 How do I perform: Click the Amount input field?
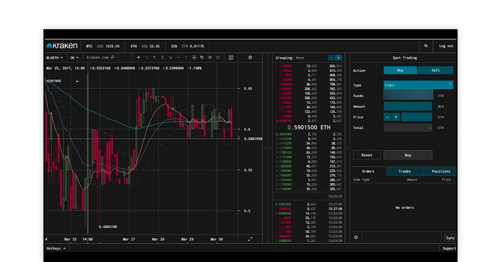click(x=407, y=107)
